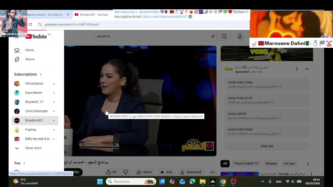The image size is (333, 187).
Task: Share the video
Action: pos(144,172)
